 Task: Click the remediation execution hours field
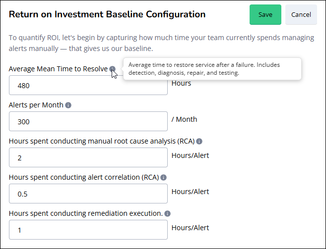[x=88, y=230]
